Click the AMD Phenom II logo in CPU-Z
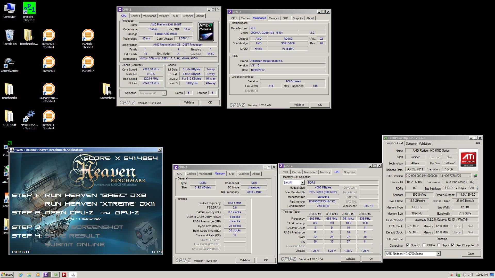 pyautogui.click(x=206, y=32)
